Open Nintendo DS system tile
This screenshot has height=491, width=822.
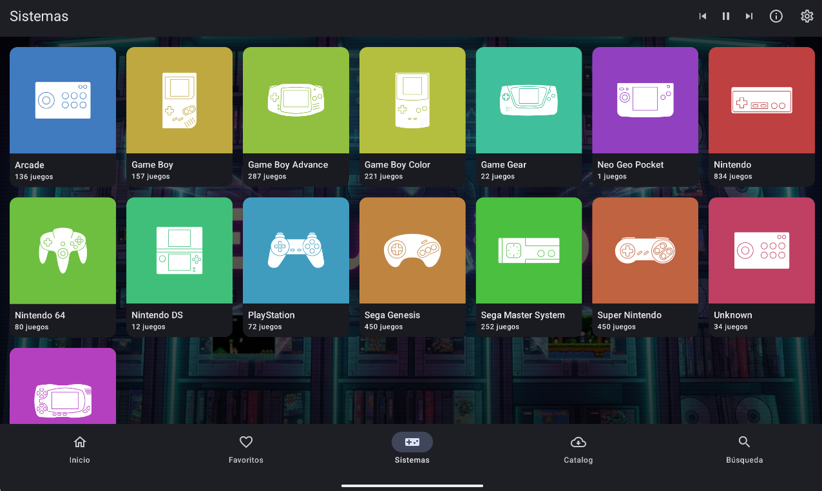pos(179,251)
